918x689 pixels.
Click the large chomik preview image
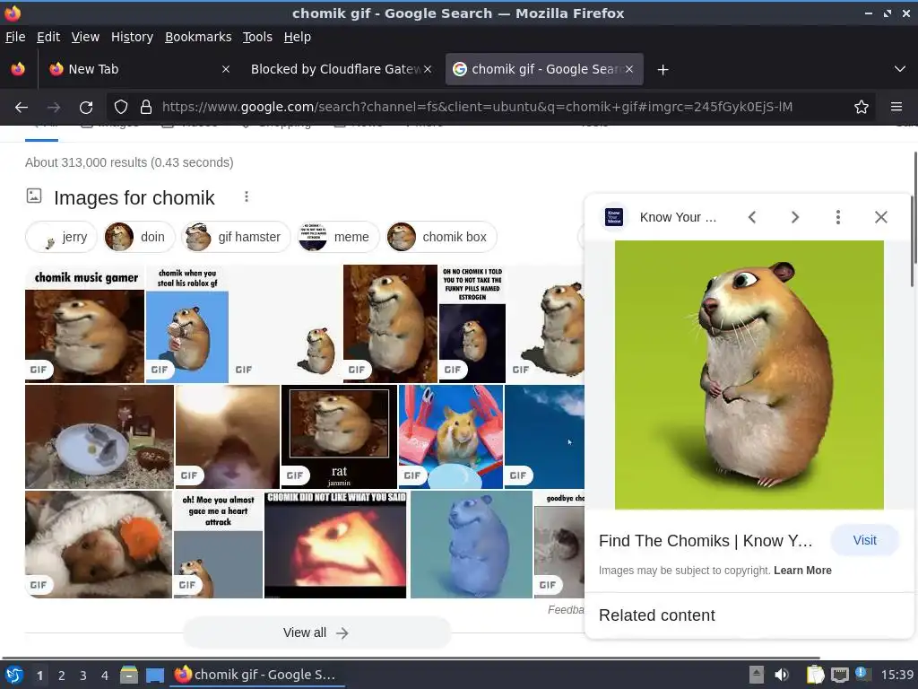749,375
